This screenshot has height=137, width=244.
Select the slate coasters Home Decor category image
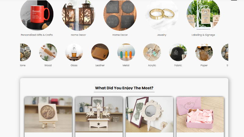[120, 15]
